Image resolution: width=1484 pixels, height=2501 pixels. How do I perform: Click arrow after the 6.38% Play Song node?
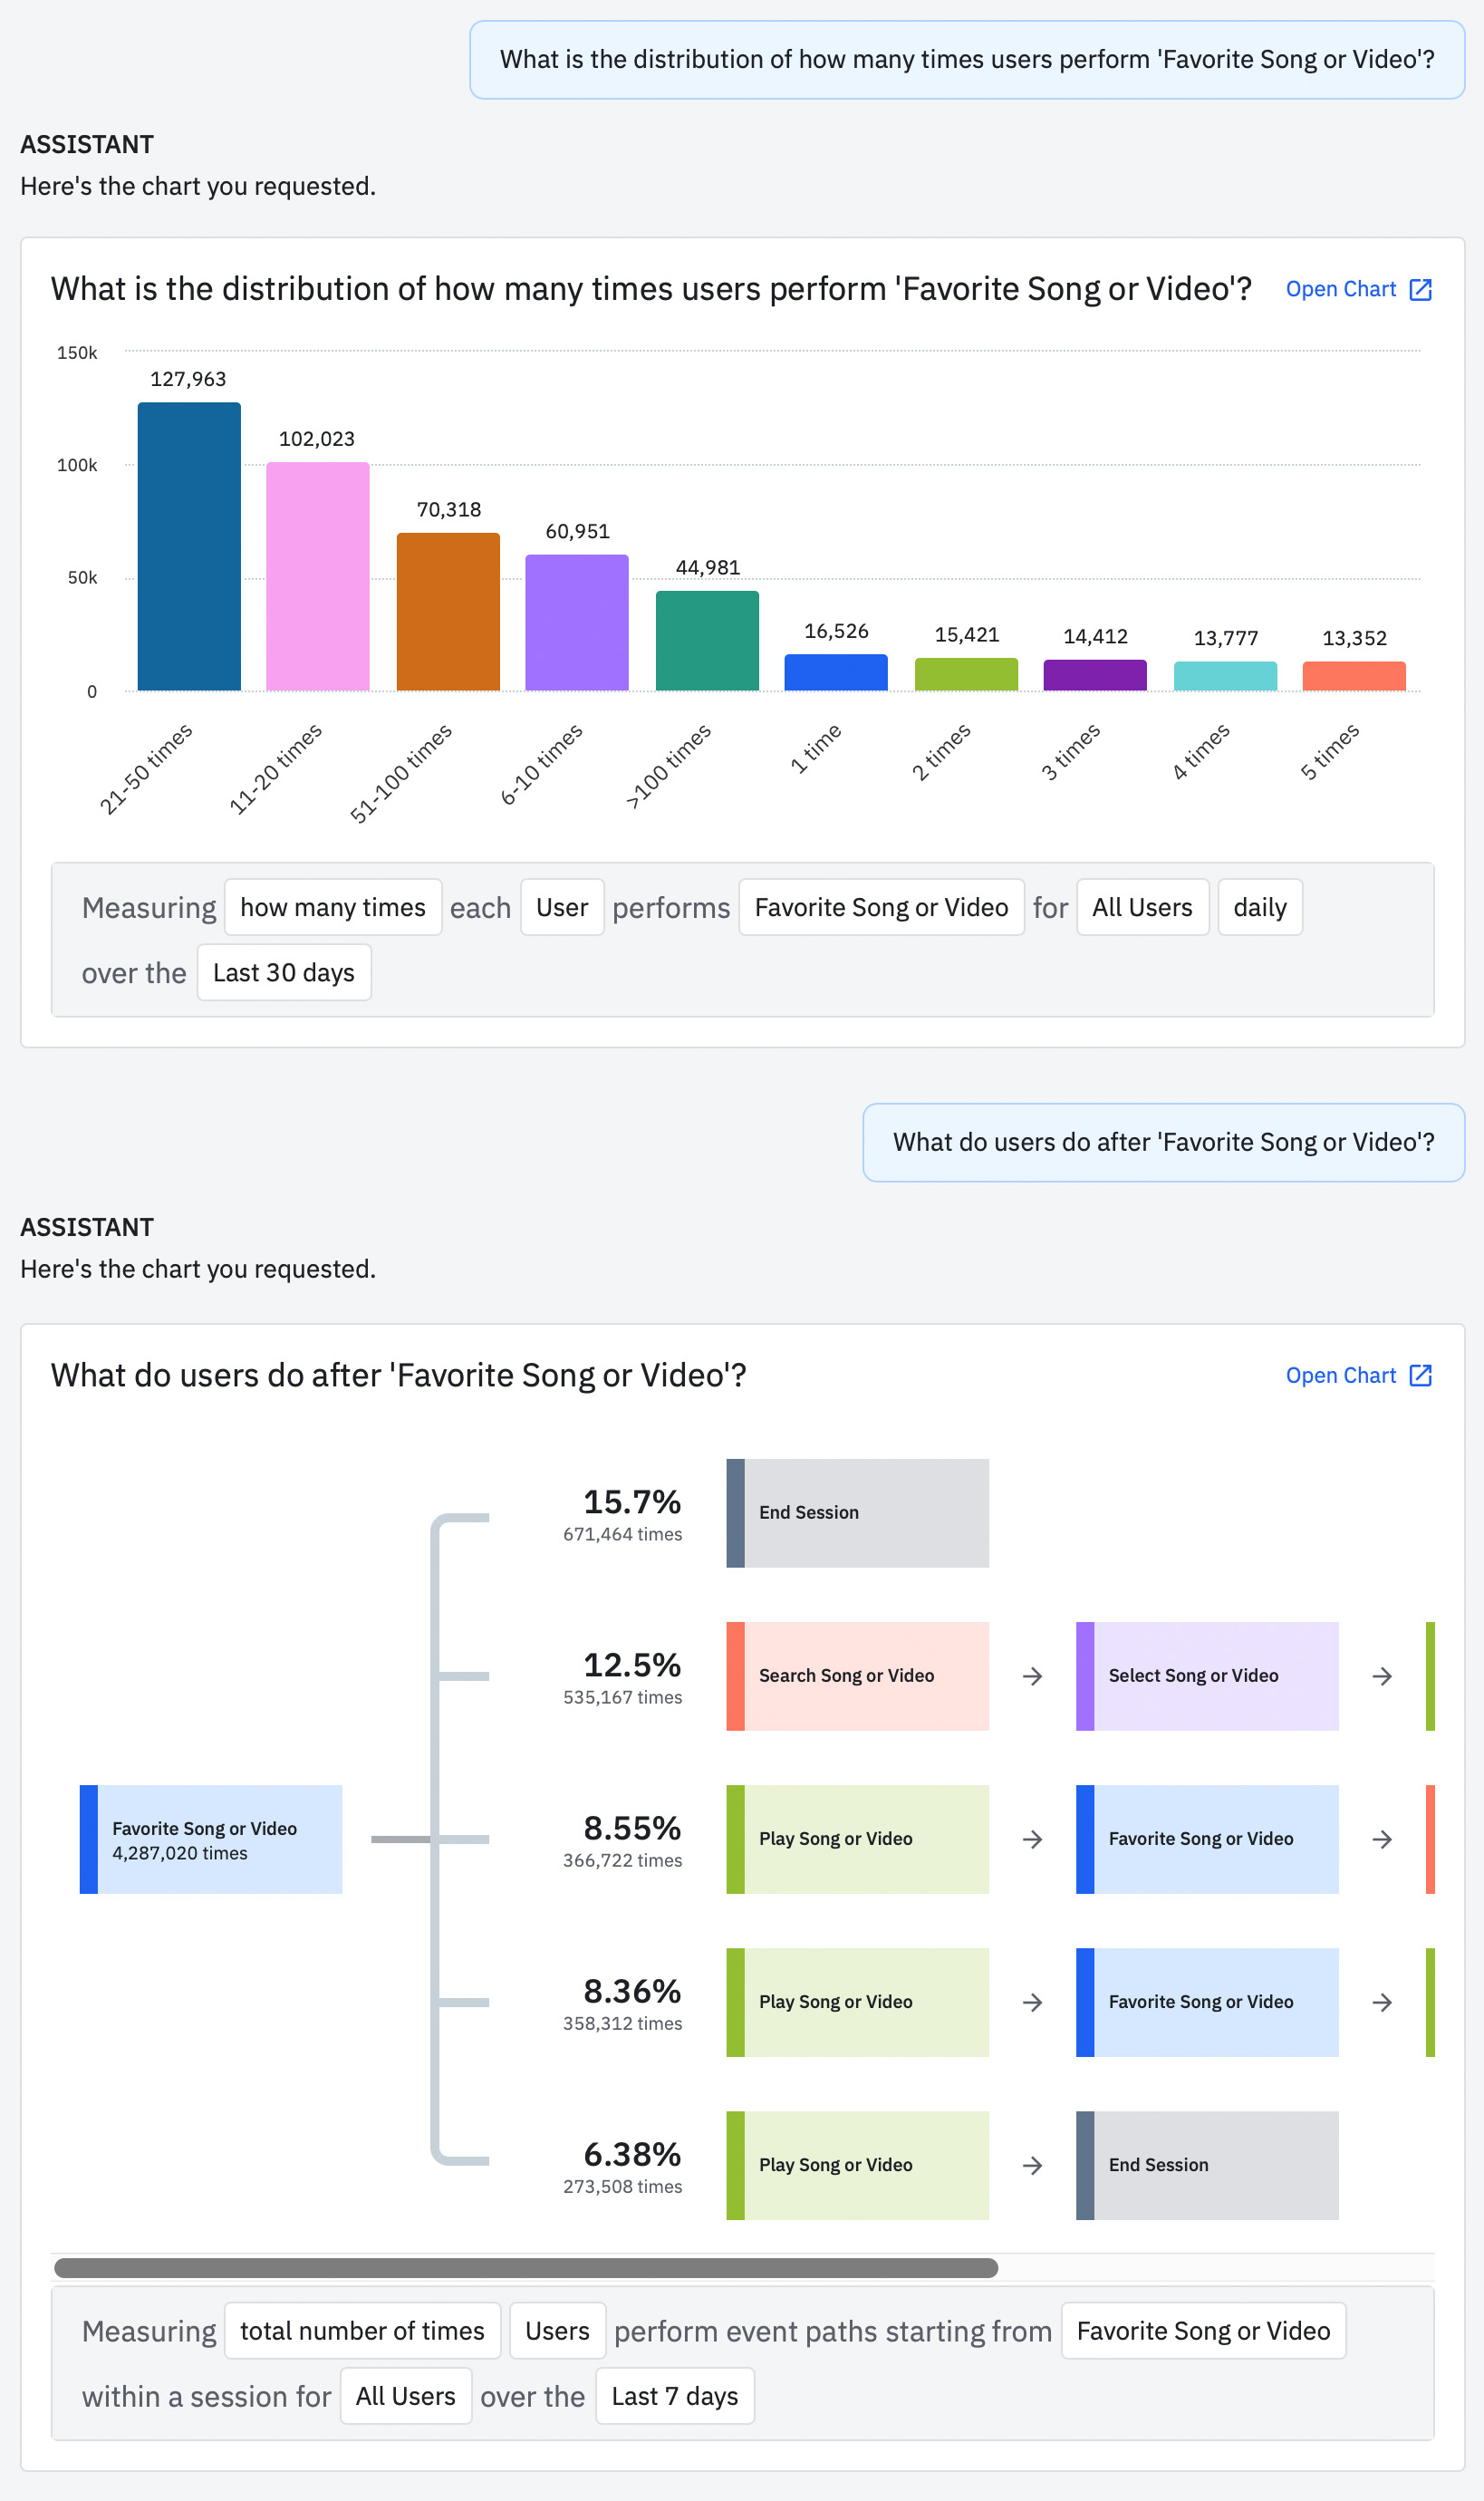(x=1032, y=2166)
